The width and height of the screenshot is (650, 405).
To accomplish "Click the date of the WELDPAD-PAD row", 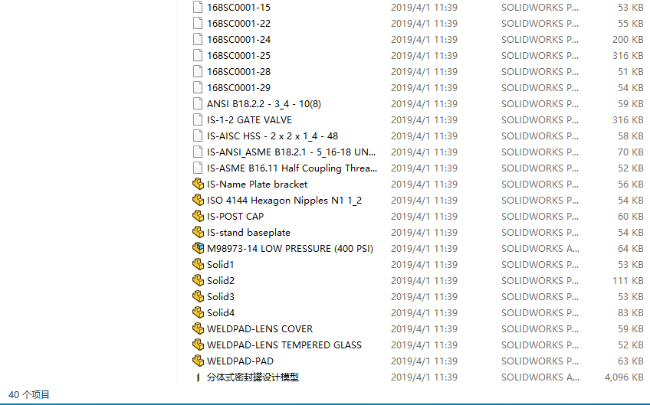I will point(424,361).
